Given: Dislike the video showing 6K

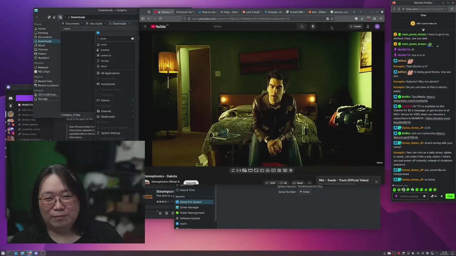Looking at the screenshot, I should click(283, 183).
